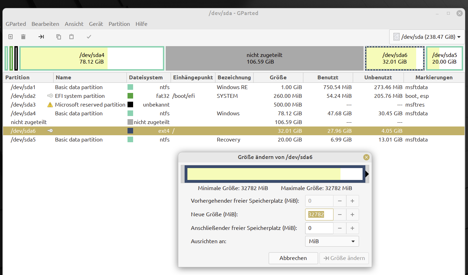Open the Ansicht menu
Viewport: 468px width, 275px height.
[x=74, y=24]
